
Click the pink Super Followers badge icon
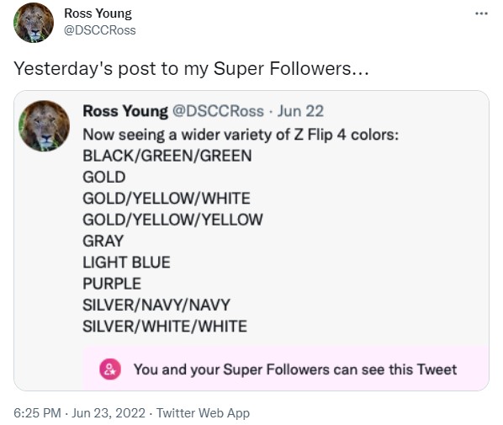point(110,369)
